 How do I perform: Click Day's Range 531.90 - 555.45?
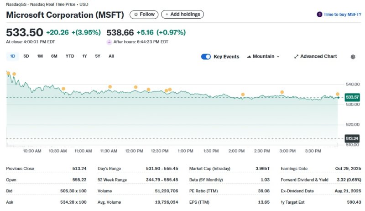162,169
